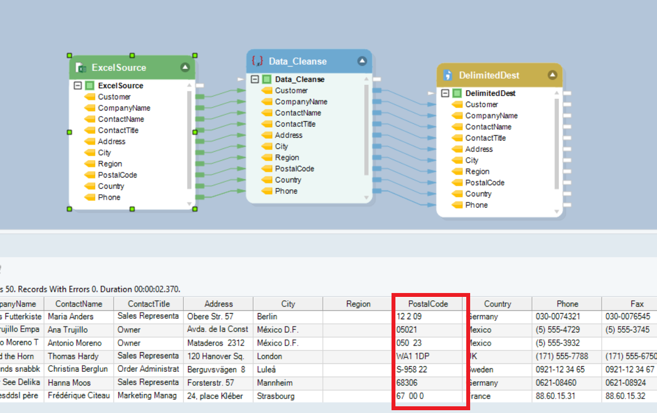The width and height of the screenshot is (657, 413).
Task: Click phone cell 0921-12 34 65
Action: coord(567,370)
